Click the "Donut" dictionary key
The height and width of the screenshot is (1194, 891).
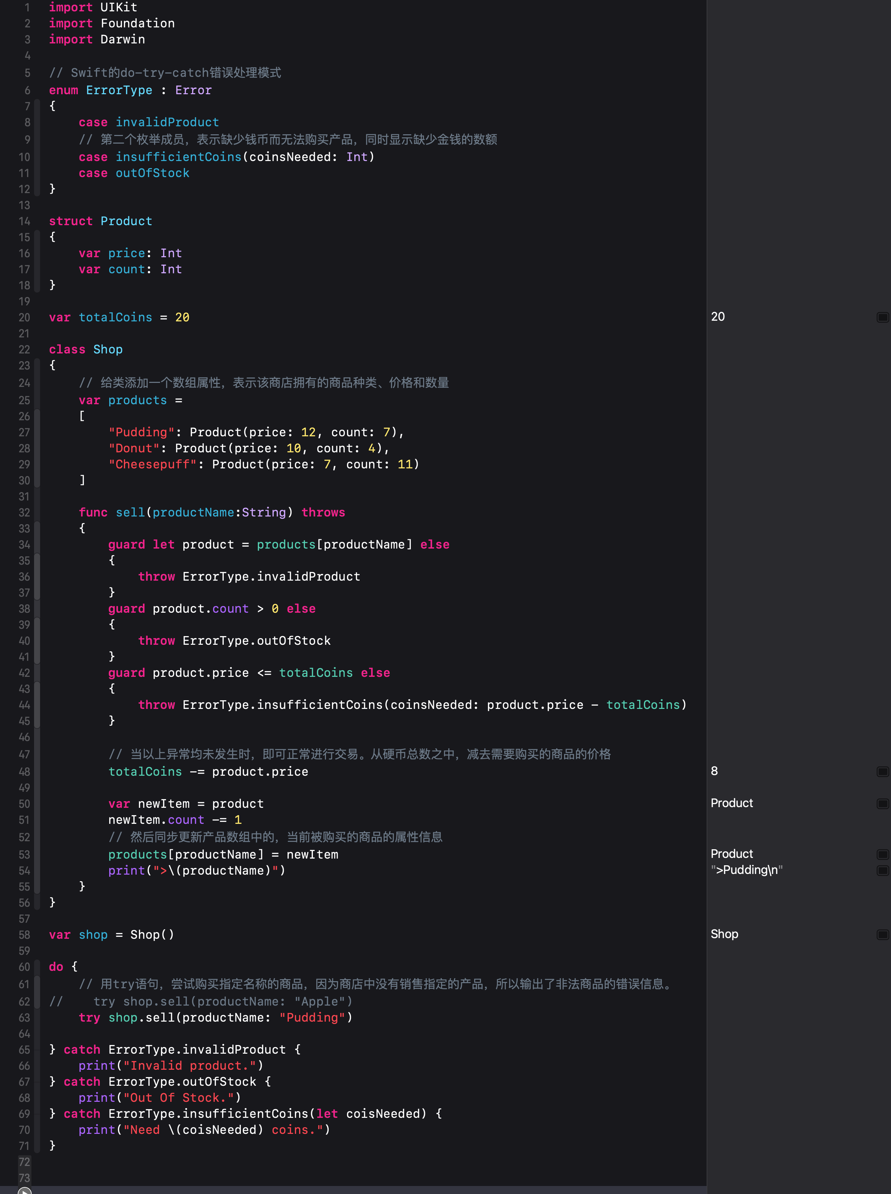tap(134, 448)
